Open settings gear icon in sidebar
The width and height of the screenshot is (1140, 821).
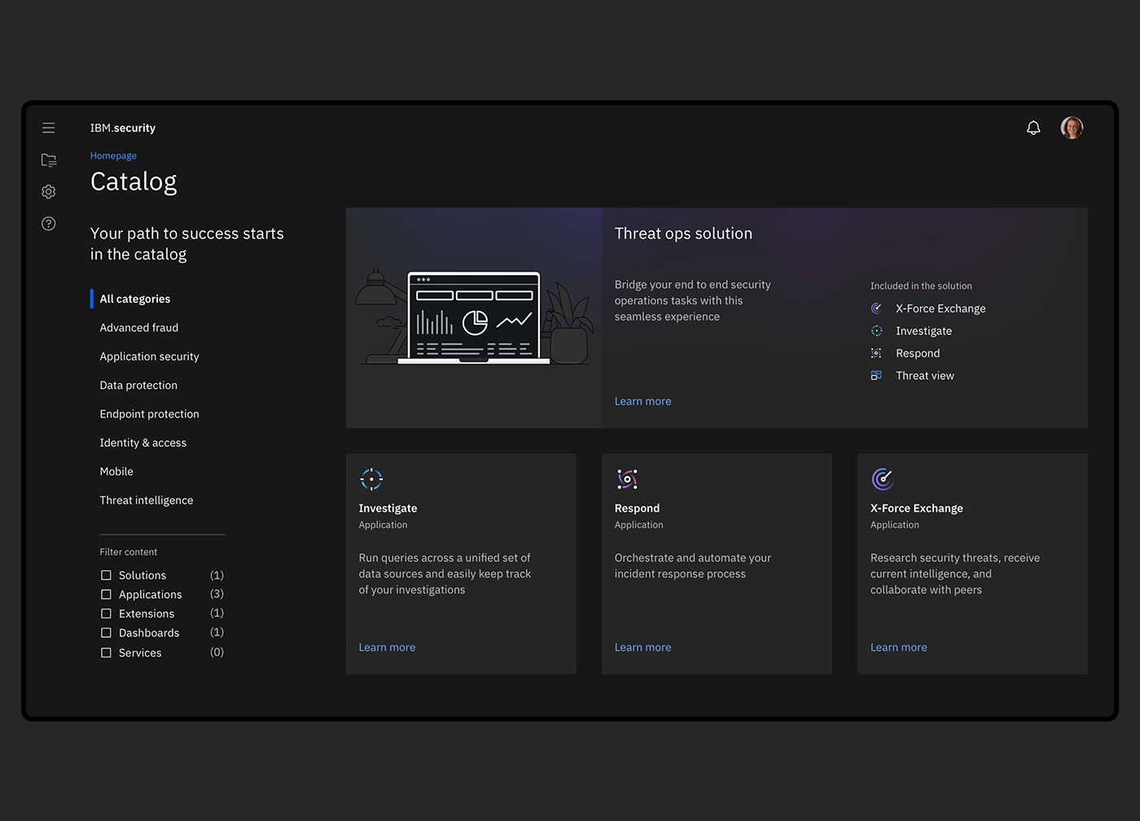pyautogui.click(x=49, y=192)
